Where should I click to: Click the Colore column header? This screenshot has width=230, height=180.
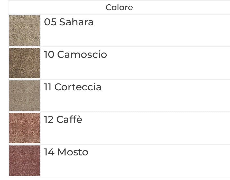(x=119, y=7)
